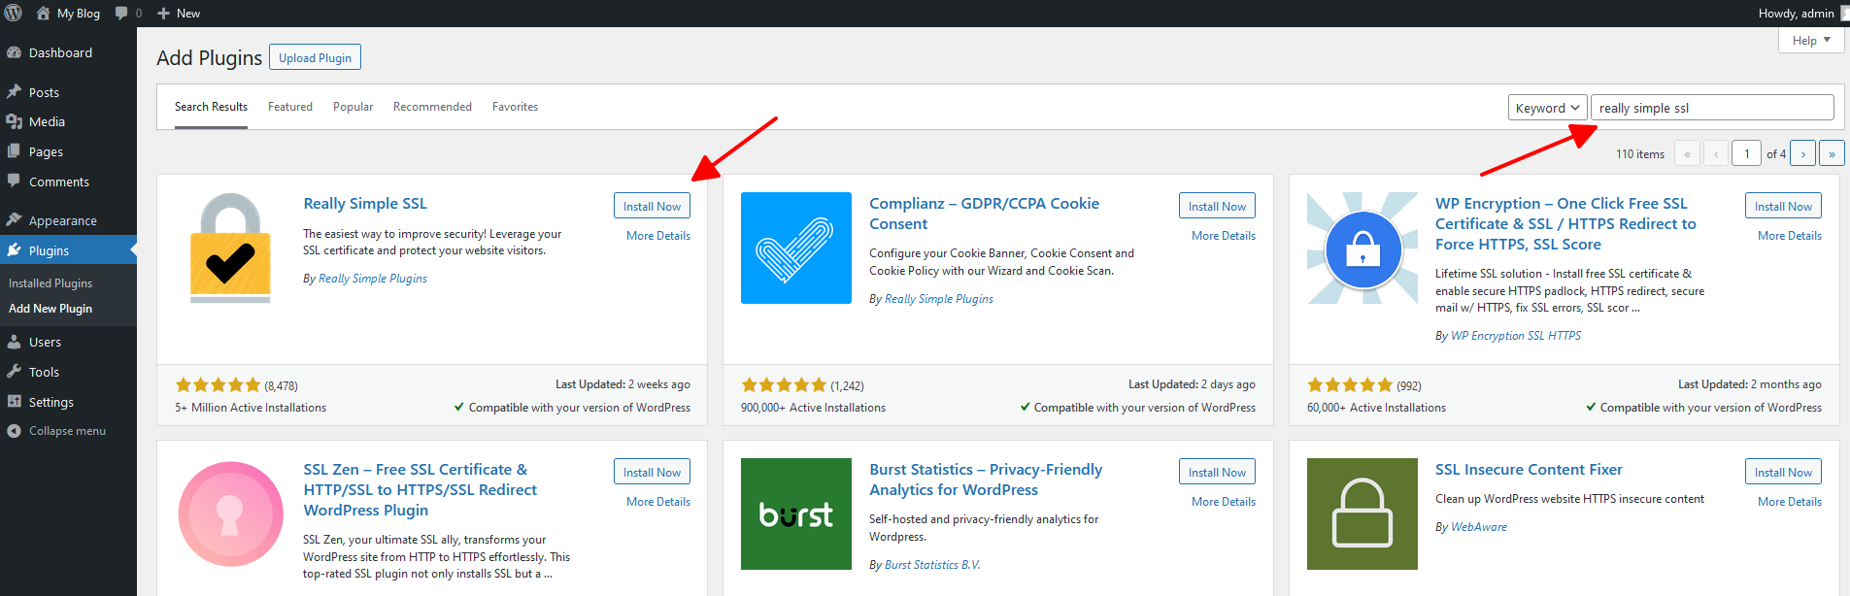1850x596 pixels.
Task: Open More Details for Really Simple SSL
Action: 658,236
